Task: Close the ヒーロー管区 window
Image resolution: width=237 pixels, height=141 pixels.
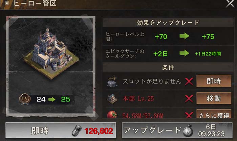Action: [x=230, y=3]
